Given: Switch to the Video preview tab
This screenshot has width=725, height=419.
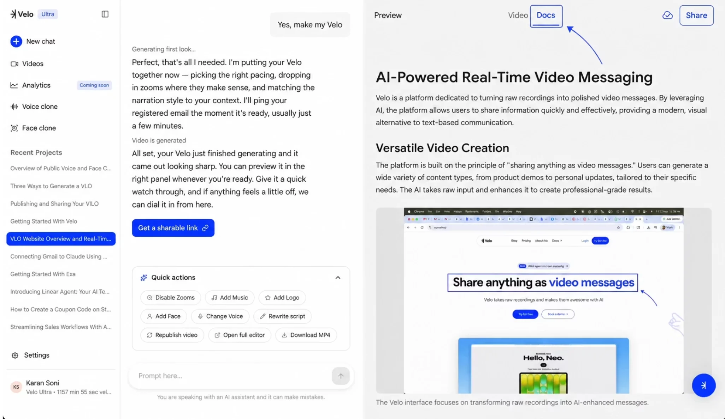Looking at the screenshot, I should (x=518, y=15).
